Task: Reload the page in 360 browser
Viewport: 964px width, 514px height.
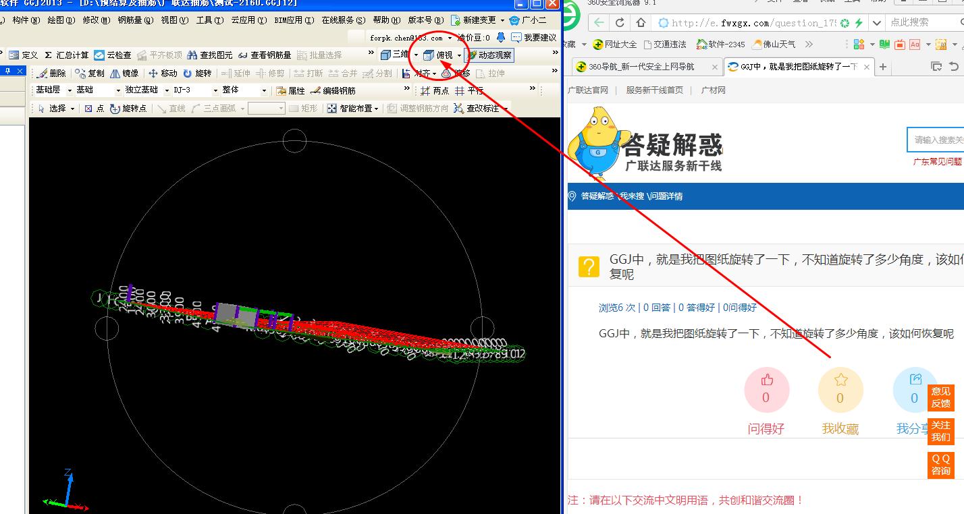Action: pos(620,23)
